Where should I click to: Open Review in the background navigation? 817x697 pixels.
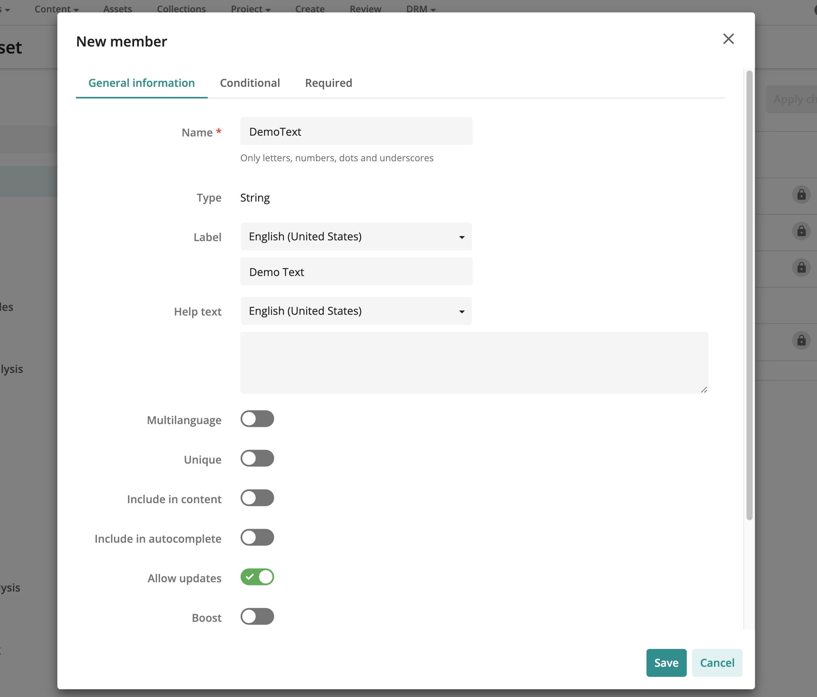click(x=365, y=8)
